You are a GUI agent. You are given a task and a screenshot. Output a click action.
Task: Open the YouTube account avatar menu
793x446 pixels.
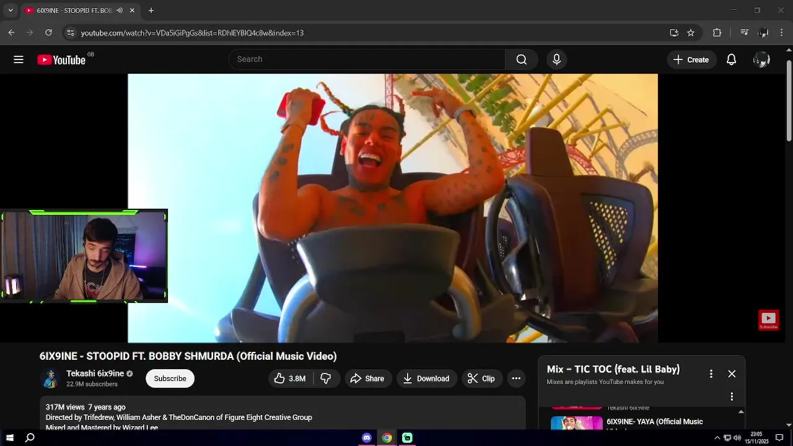click(761, 59)
